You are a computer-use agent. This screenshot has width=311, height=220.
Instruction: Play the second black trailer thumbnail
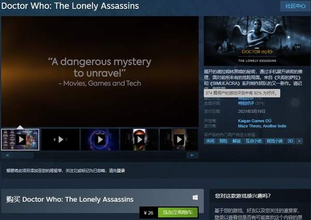(x=60, y=140)
